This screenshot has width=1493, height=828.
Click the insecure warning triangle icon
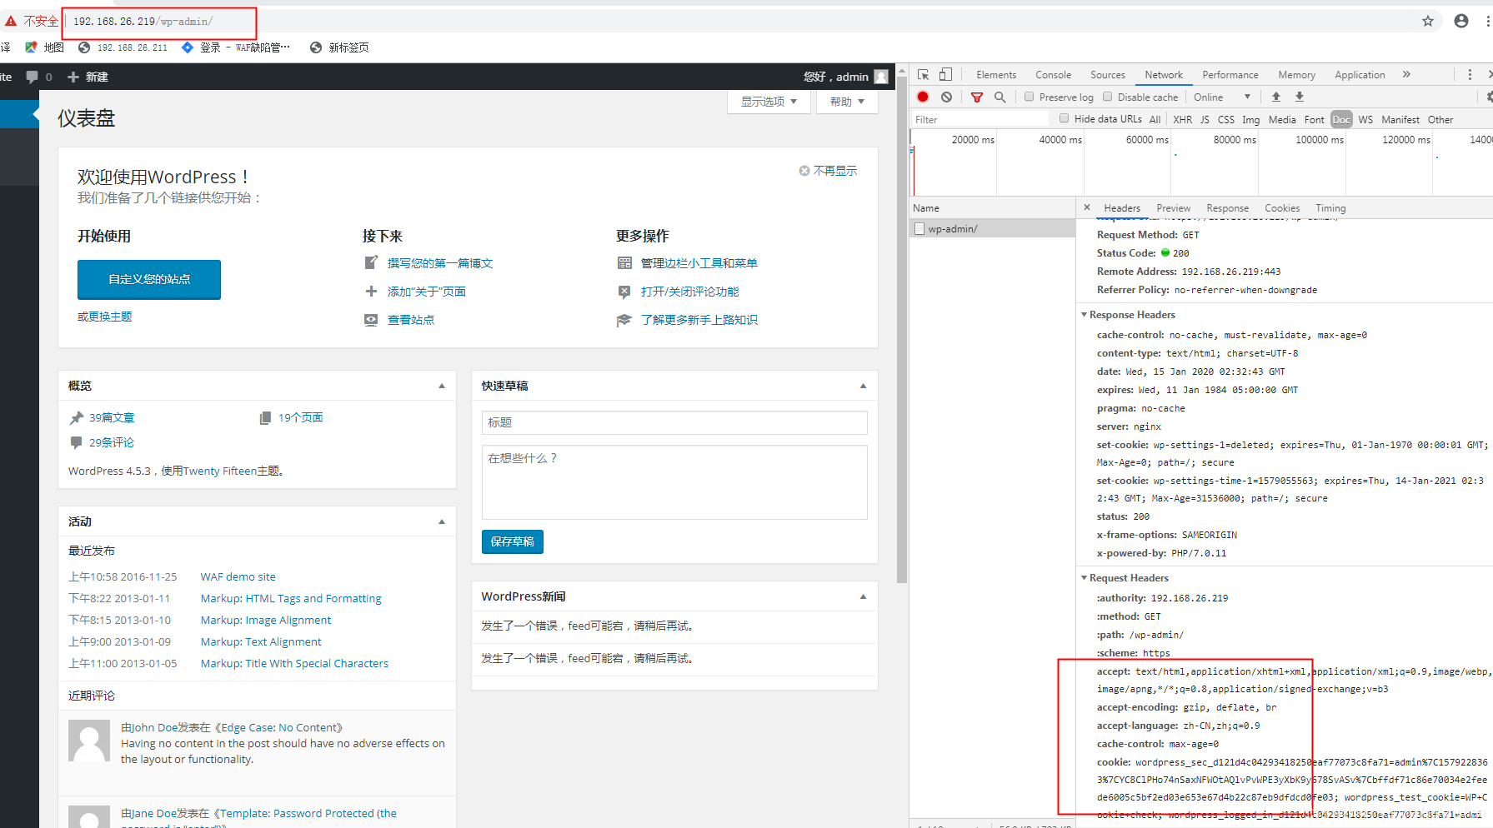click(x=11, y=21)
